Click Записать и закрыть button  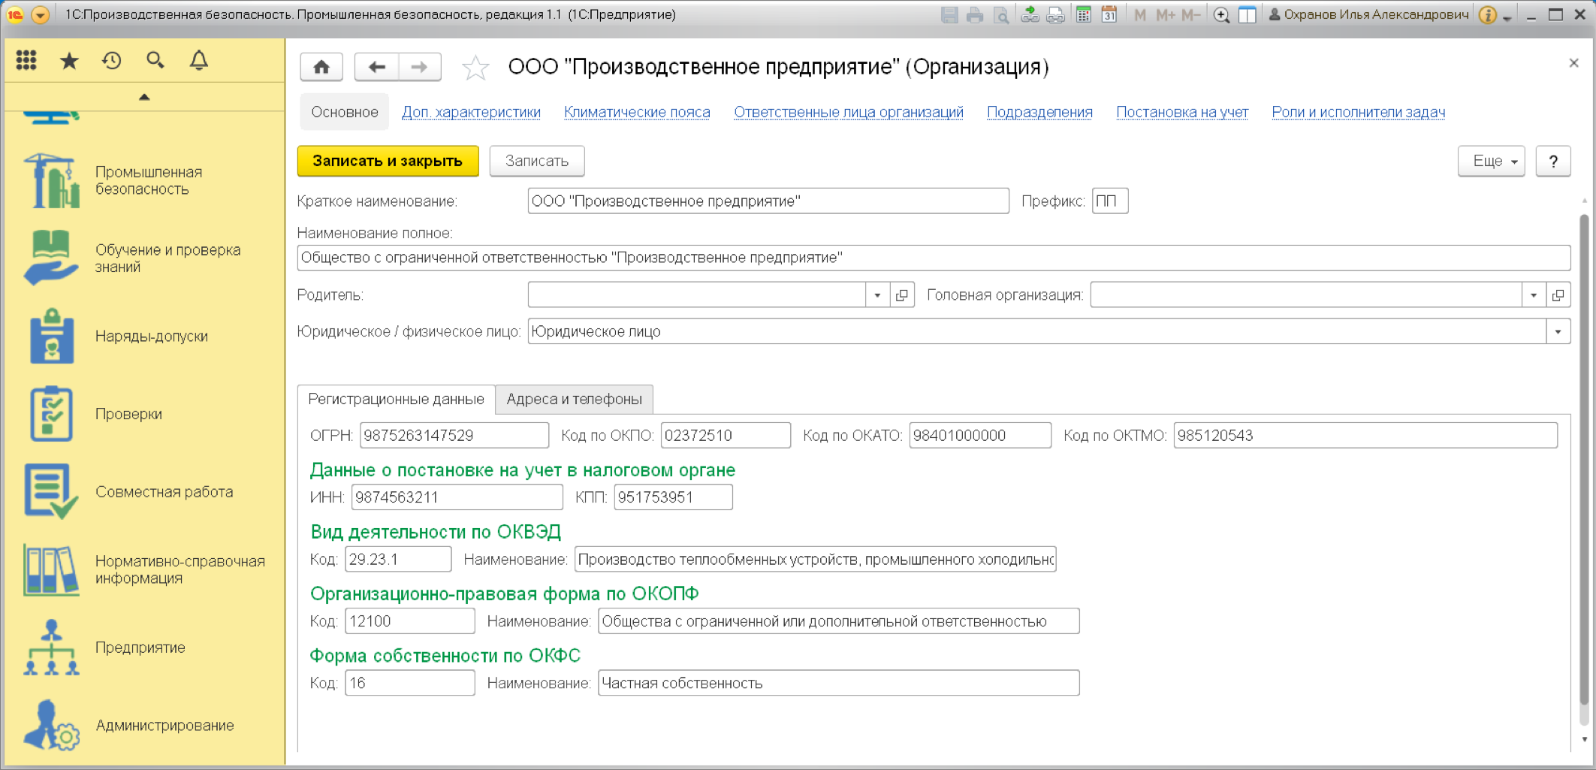pyautogui.click(x=388, y=161)
